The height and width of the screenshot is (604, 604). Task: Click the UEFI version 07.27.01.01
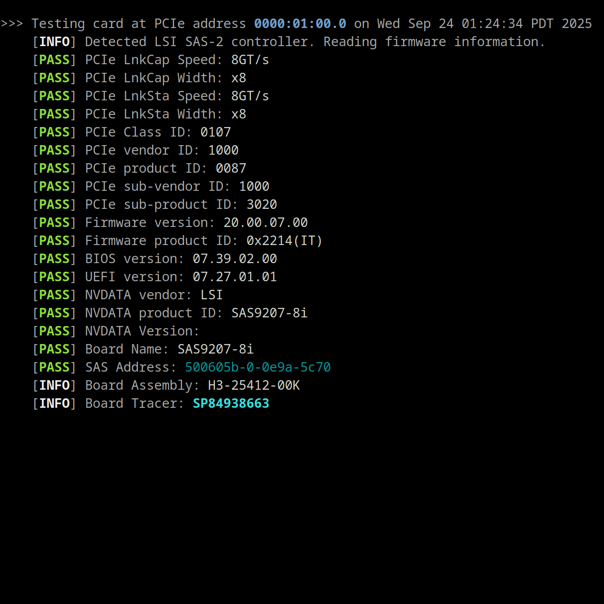[x=235, y=277]
